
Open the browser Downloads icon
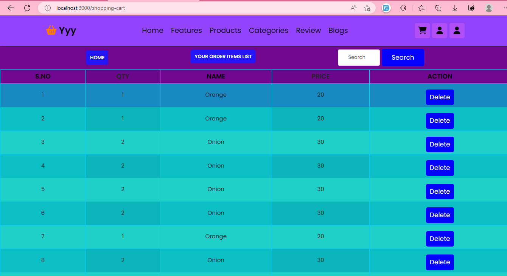pyautogui.click(x=455, y=8)
